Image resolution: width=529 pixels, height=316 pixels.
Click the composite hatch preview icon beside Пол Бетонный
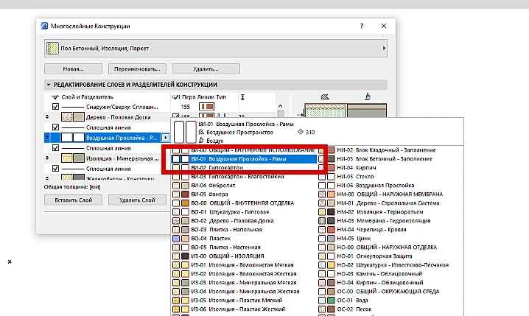point(52,48)
